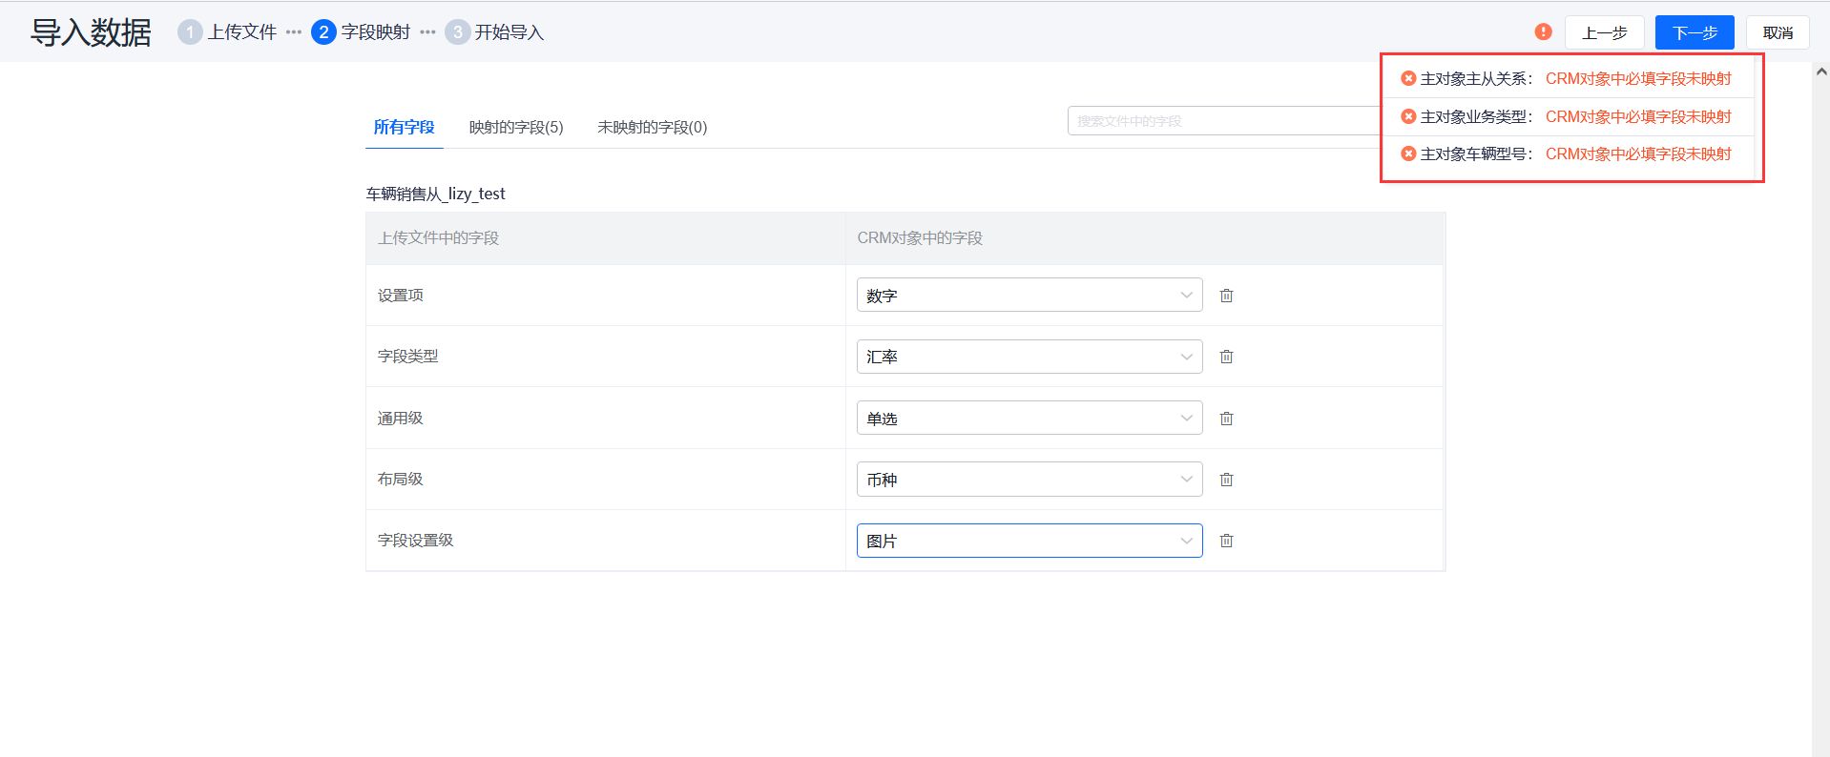The image size is (1830, 757).
Task: Click step 1 circle for 上传文件
Action: pyautogui.click(x=190, y=32)
